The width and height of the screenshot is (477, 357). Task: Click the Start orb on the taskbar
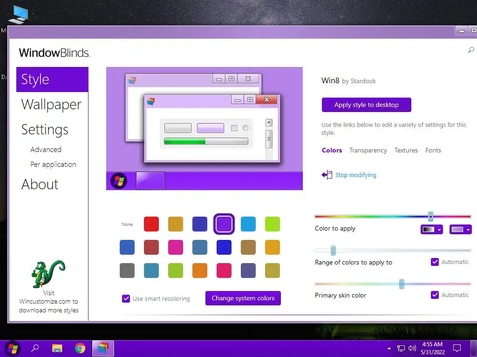click(x=13, y=349)
